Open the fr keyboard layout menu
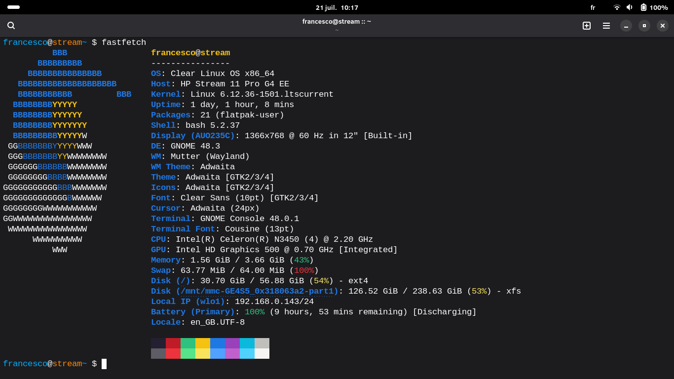The image size is (674, 379). point(593,7)
